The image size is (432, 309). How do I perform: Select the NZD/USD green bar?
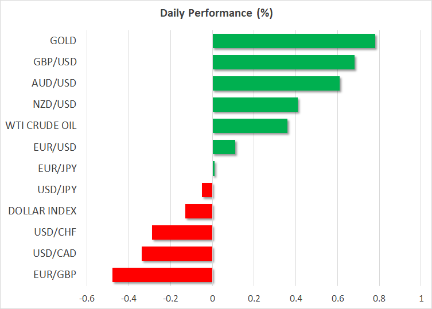coord(255,105)
